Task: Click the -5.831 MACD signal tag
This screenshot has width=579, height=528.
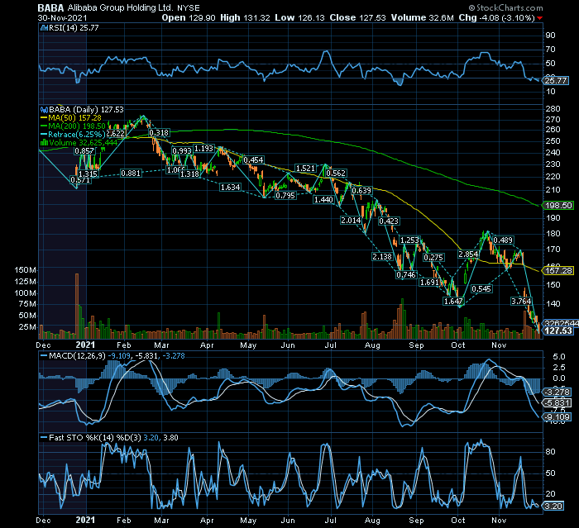Action: (557, 403)
